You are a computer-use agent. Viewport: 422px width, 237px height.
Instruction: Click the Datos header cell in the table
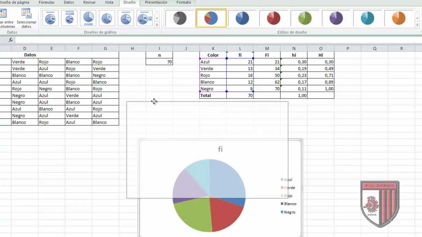click(30, 55)
